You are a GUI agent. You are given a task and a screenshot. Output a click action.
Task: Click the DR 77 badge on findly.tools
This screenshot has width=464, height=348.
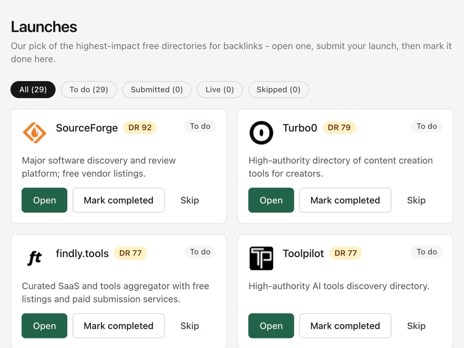[131, 253]
